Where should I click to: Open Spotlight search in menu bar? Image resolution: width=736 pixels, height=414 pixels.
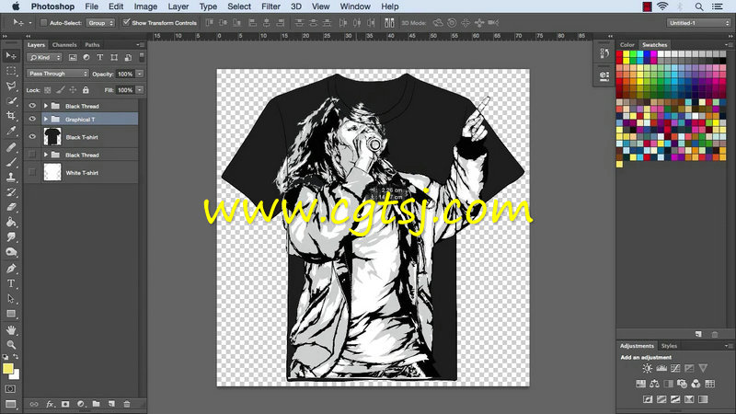click(699, 6)
